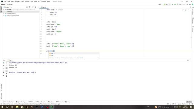The width and height of the screenshot is (194, 109).
Task: Open the run configuration dropdown
Action: point(166,4)
